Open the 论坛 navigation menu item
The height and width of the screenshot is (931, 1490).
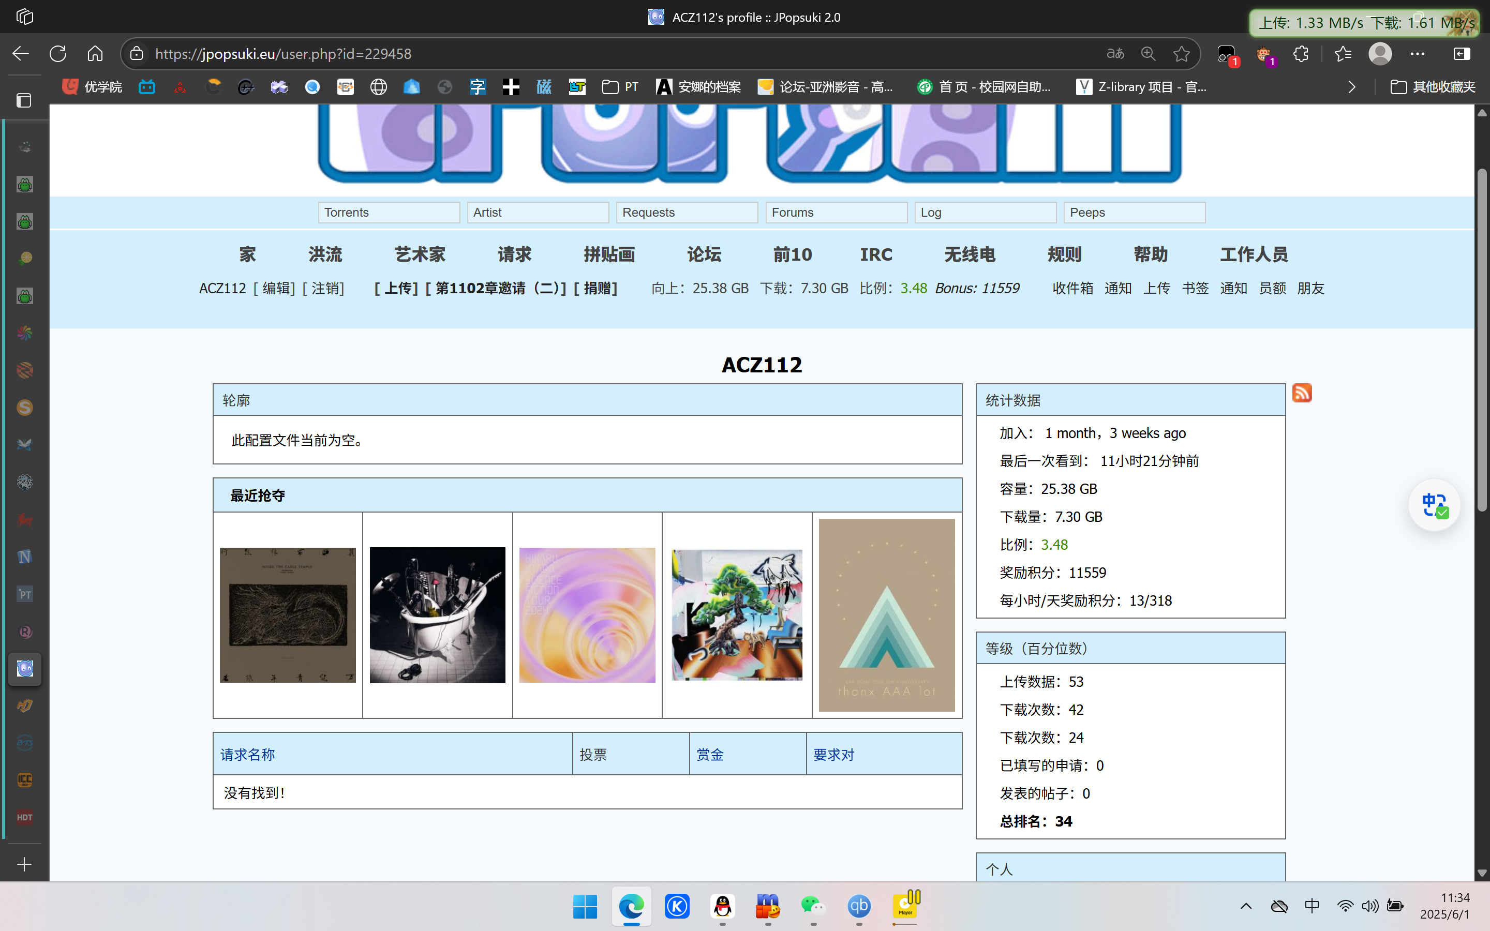tap(704, 254)
